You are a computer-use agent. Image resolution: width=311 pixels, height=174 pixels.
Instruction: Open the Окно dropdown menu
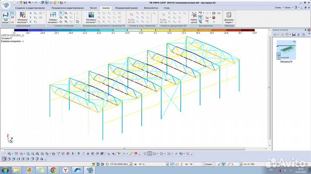coord(288,8)
